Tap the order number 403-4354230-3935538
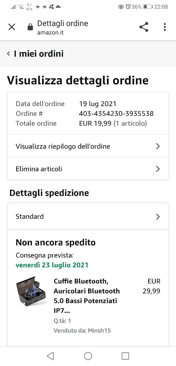The image size is (176, 366). (x=116, y=114)
